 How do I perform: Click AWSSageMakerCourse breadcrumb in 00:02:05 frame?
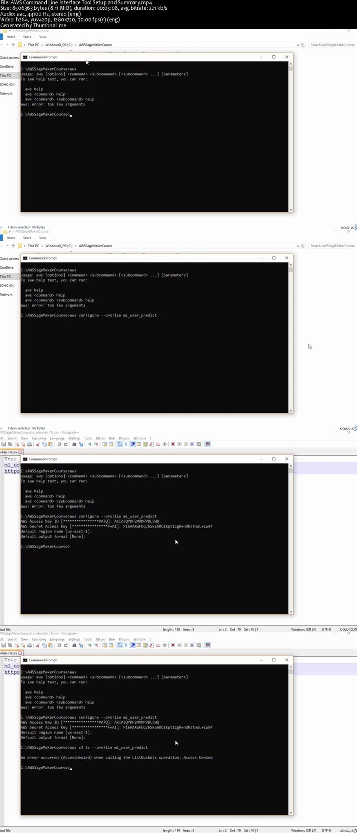[x=95, y=246]
